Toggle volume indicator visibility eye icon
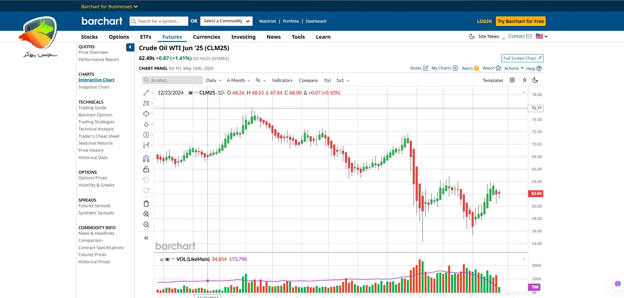Image resolution: width=624 pixels, height=298 pixels. click(x=167, y=259)
